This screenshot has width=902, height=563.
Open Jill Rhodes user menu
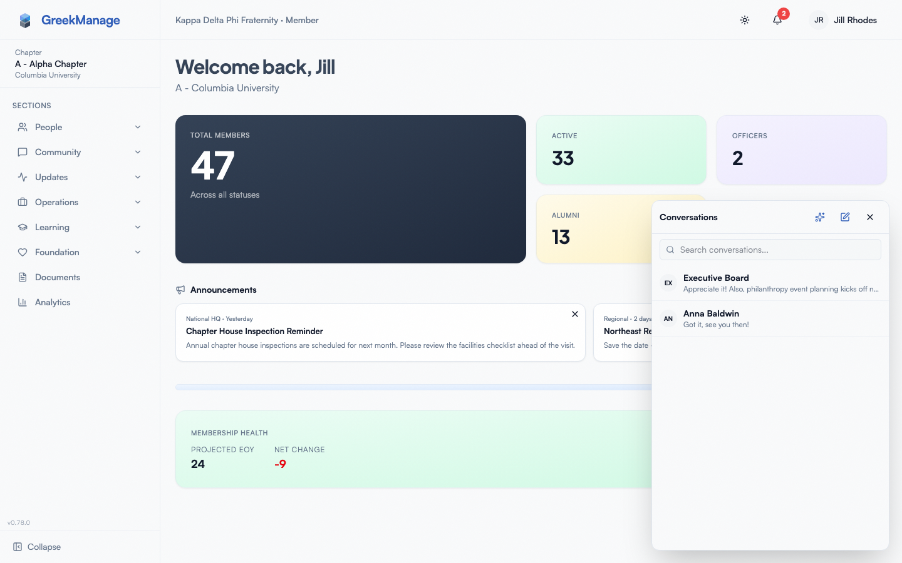pyautogui.click(x=844, y=20)
